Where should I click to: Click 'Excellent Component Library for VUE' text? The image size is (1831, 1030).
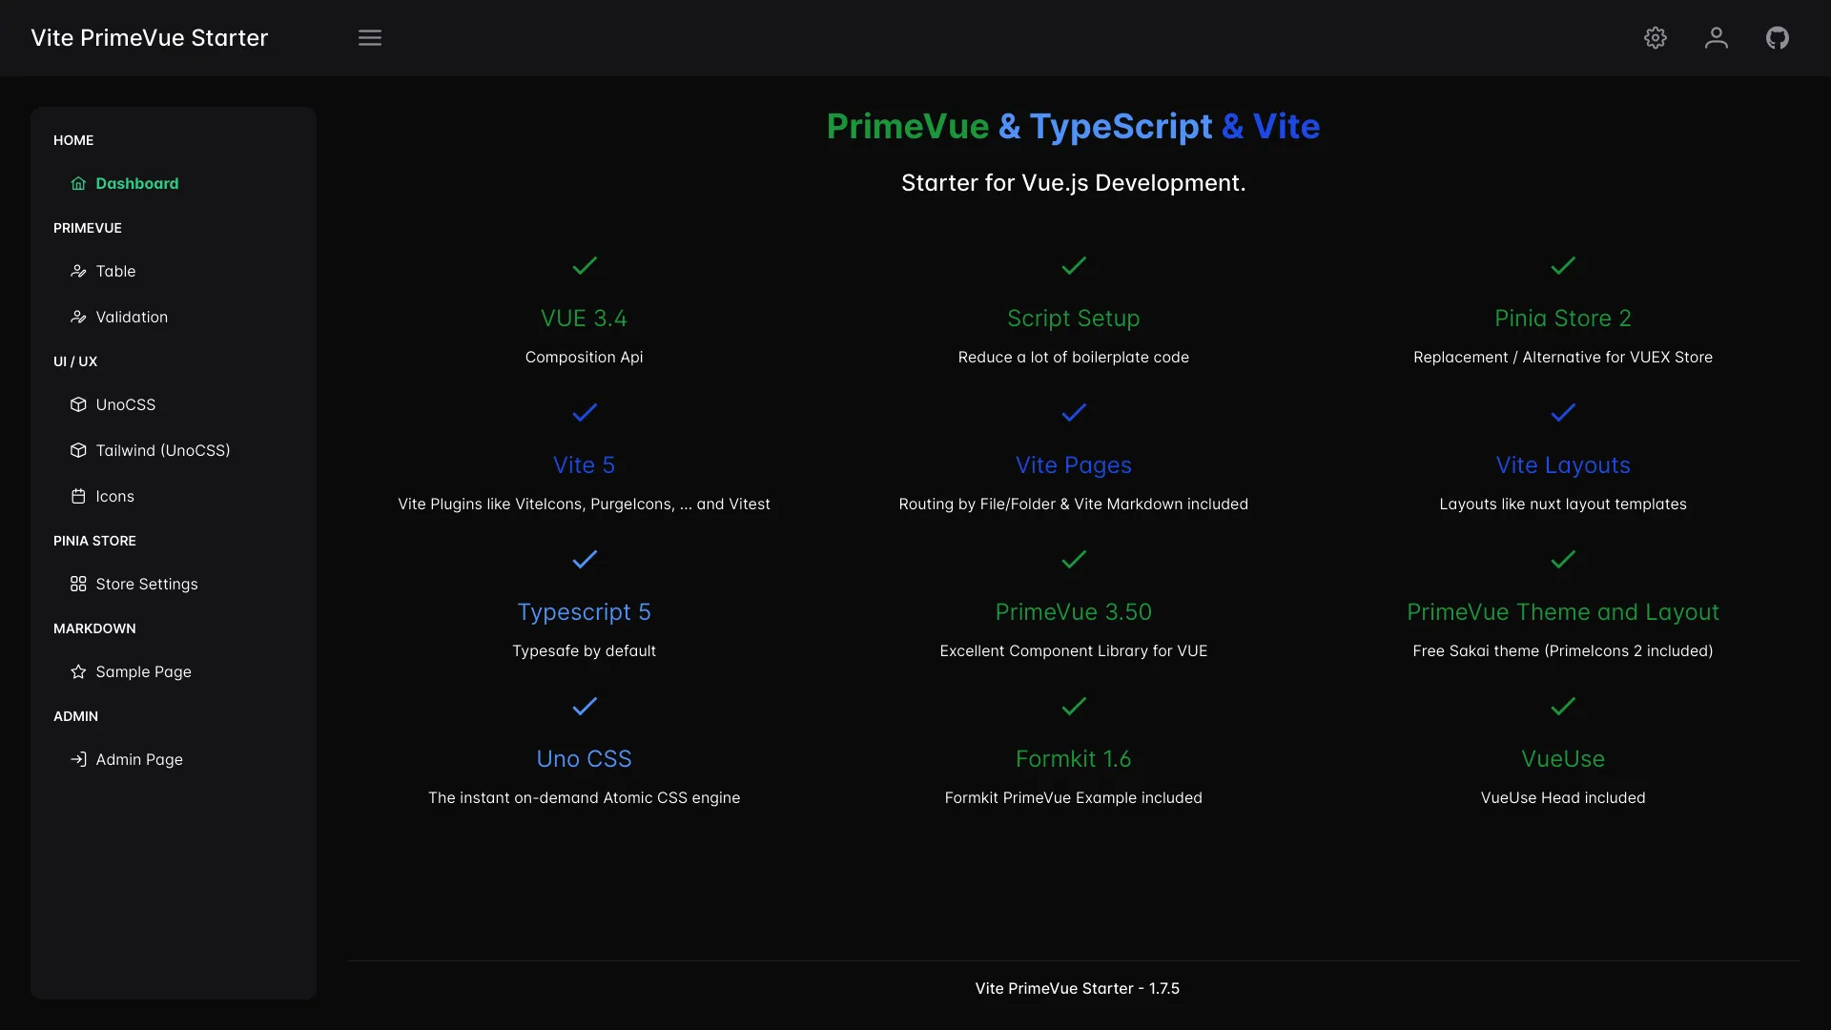point(1074,651)
